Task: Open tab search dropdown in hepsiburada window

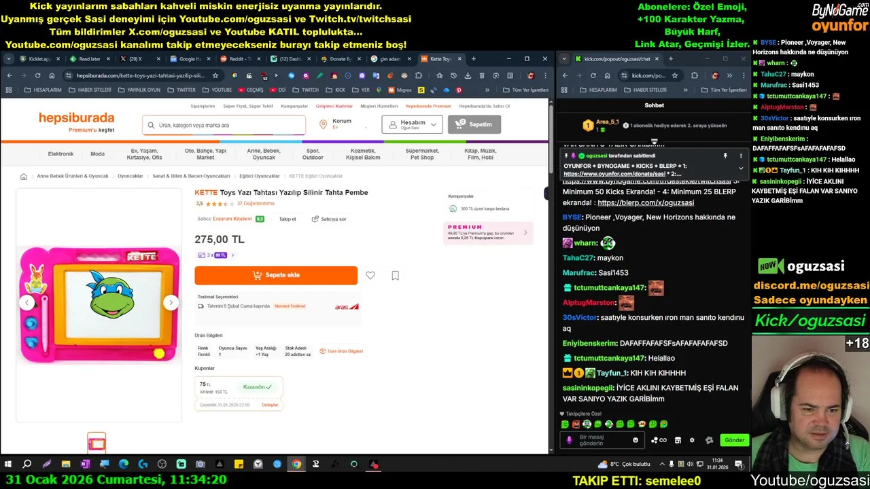Action: [x=9, y=59]
